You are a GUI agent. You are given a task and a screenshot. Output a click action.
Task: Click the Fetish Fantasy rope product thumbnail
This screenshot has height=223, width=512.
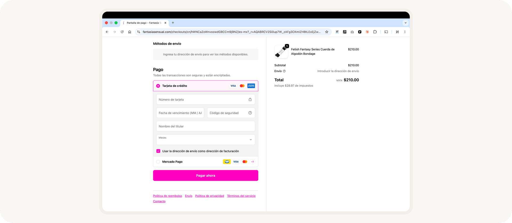281,52
